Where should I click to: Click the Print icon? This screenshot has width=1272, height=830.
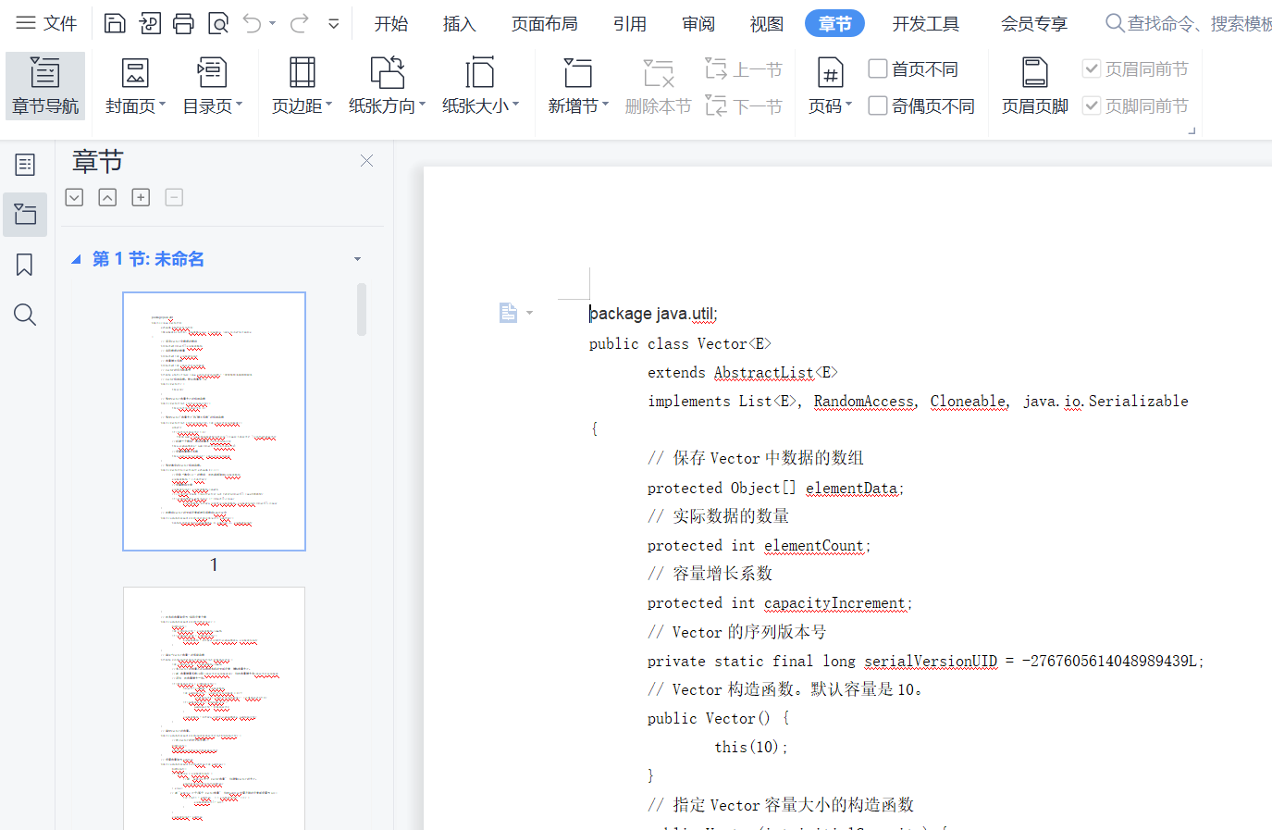184,23
